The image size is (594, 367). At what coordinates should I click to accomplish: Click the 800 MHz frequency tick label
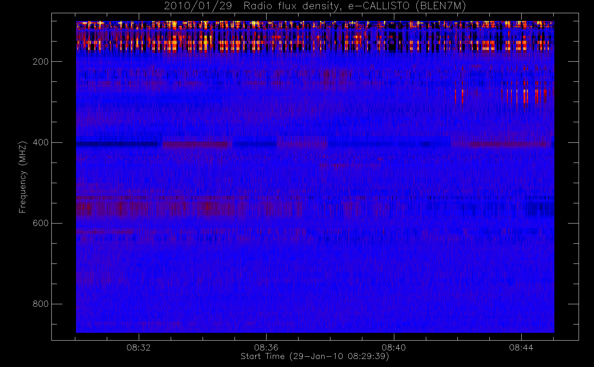click(40, 304)
